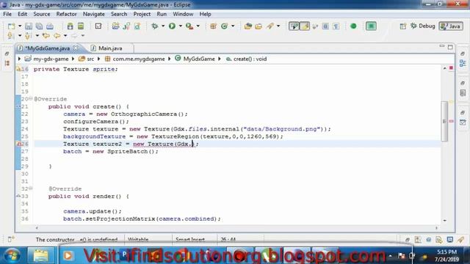
Task: Click the editor vertical scrollbar thumb
Action: pos(444,121)
